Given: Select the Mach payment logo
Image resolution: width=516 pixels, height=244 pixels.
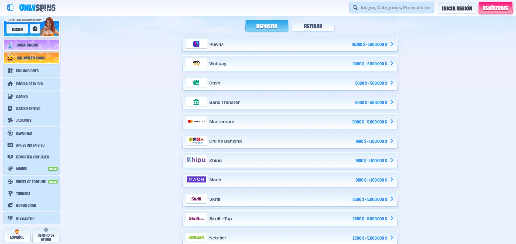Looking at the screenshot, I should click(196, 179).
